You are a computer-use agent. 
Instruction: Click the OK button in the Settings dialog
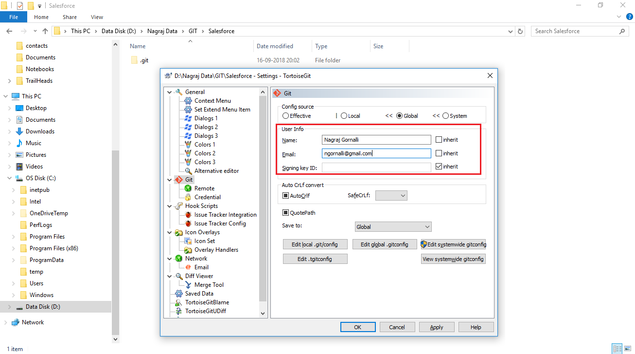coord(358,327)
